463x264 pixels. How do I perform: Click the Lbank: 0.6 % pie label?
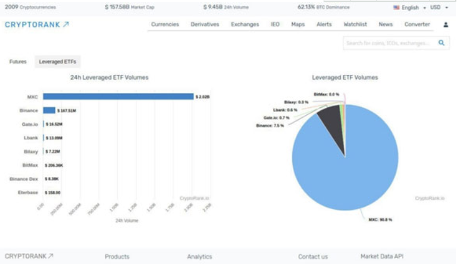tap(285, 110)
